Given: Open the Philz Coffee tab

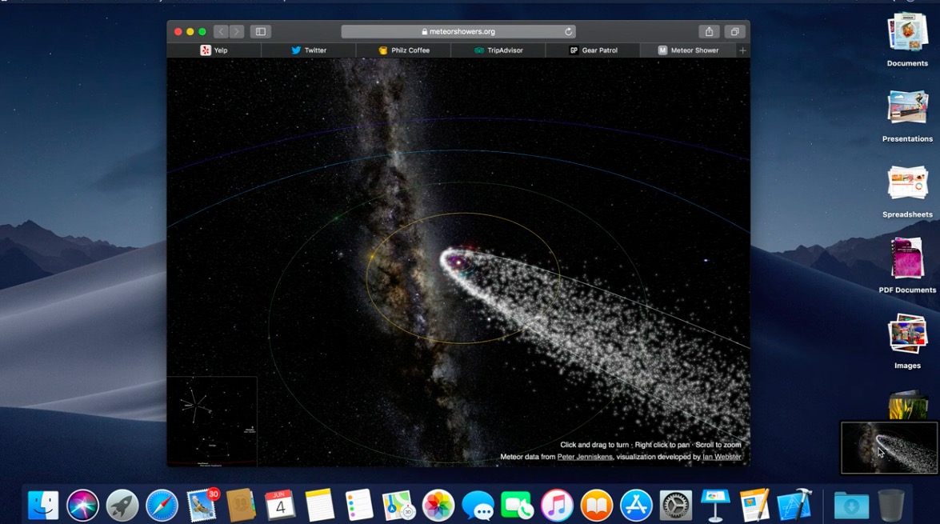Looking at the screenshot, I should [404, 50].
